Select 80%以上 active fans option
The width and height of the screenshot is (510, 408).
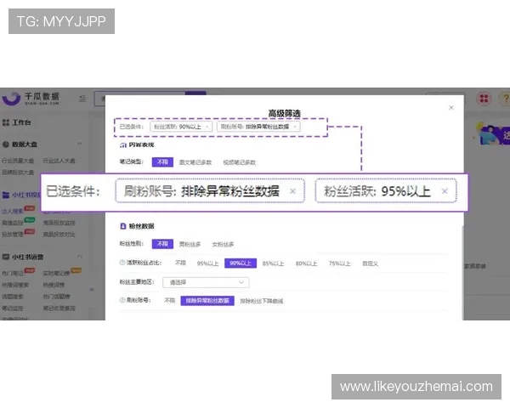coord(306,263)
